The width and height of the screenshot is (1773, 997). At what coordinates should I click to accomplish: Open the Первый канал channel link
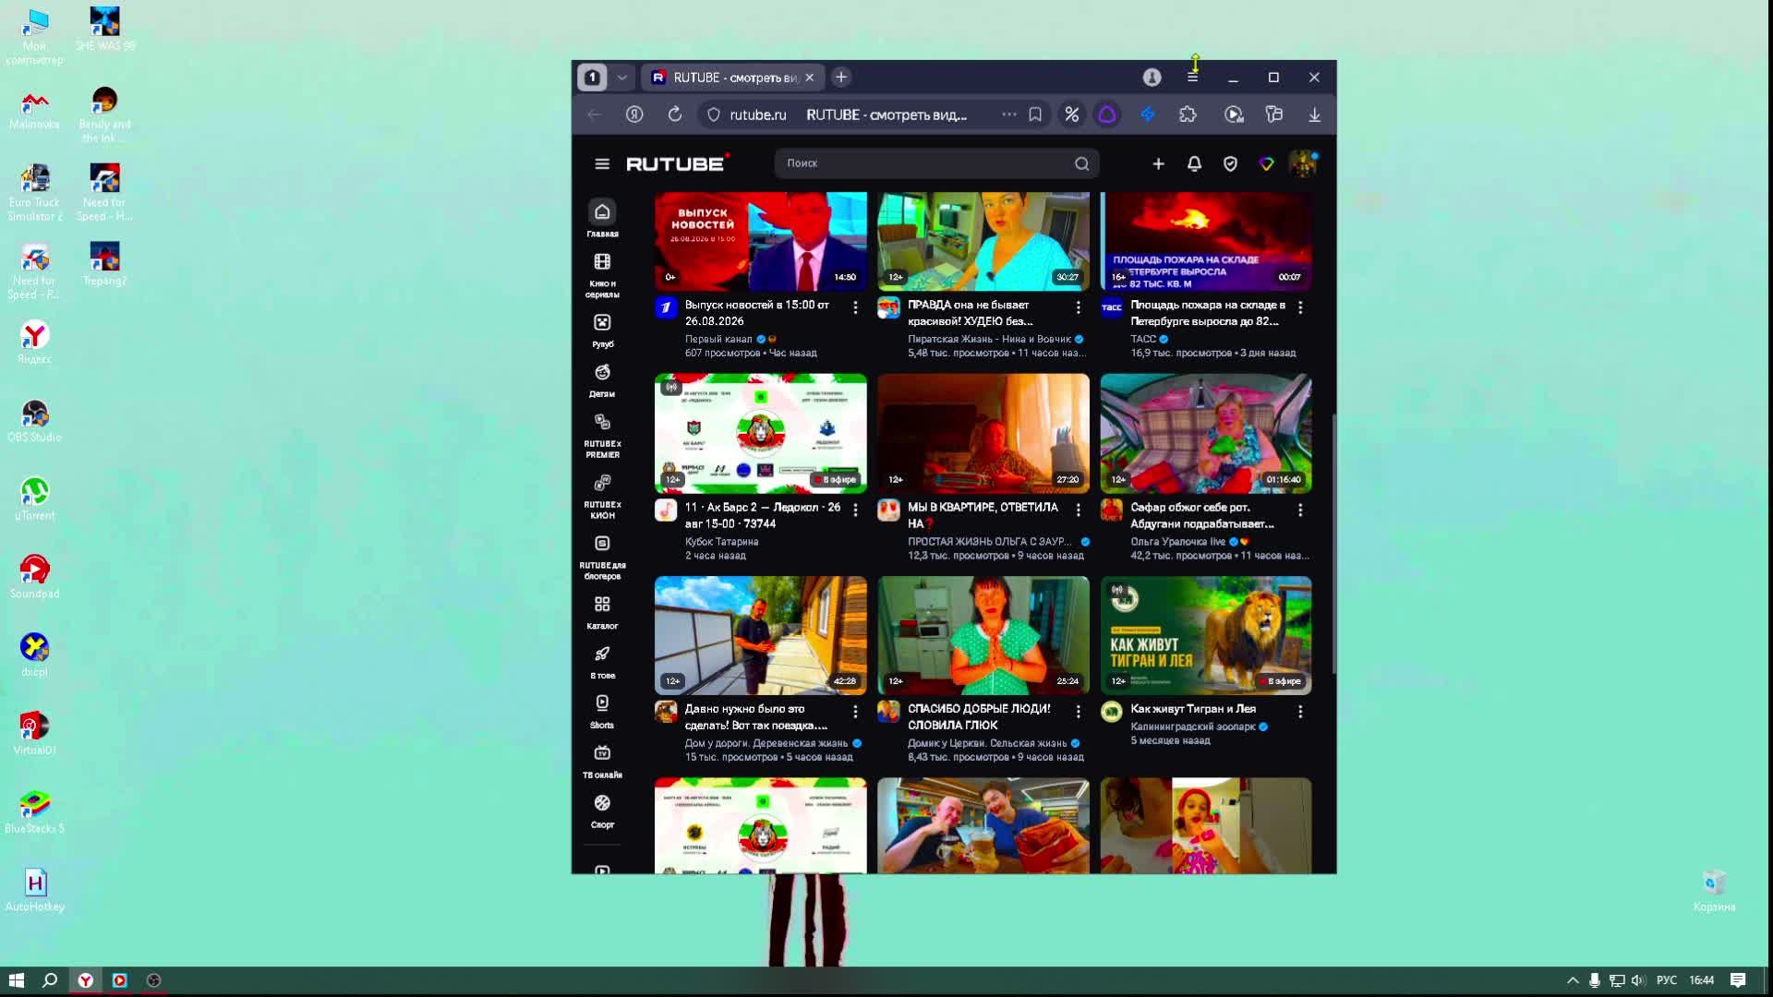tap(718, 339)
